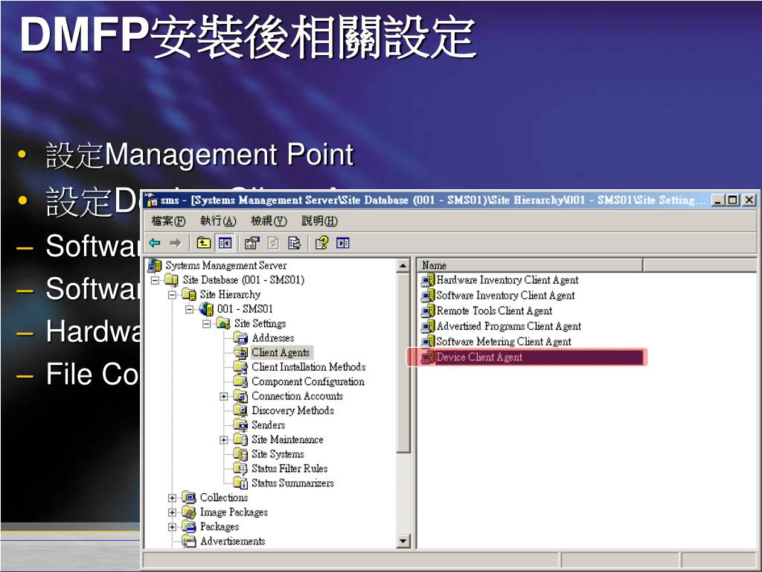Select Software Inventory Client Agent row text

[505, 296]
